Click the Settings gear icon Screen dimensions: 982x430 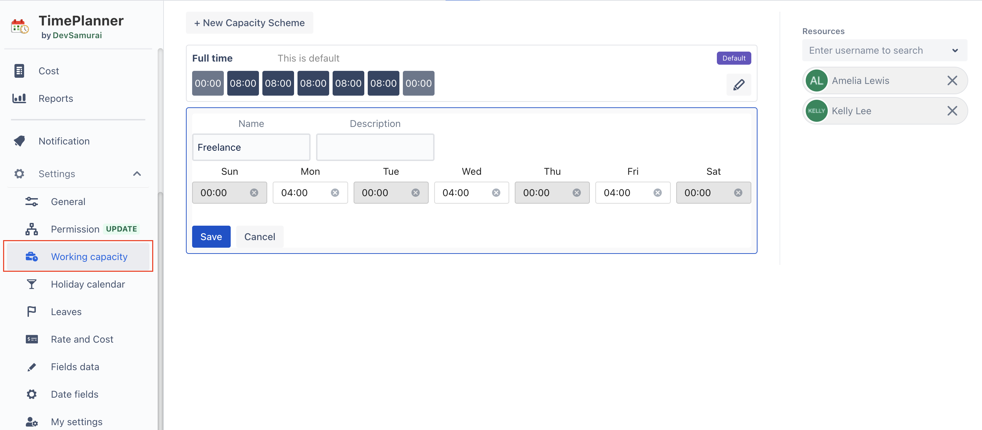(19, 174)
